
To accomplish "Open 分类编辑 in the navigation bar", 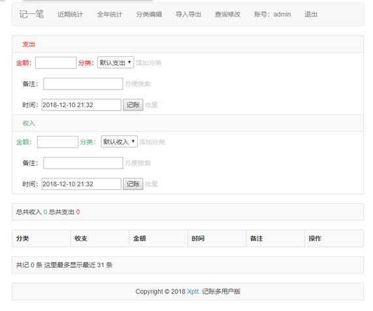I will click(x=149, y=14).
